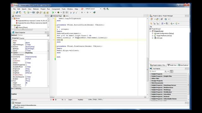
Task: Click the Open Project folder toolbar icon
Action: pyautogui.click(x=40, y=13)
